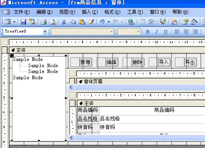205x148 pixels.
Task: Click the 删除 button
Action: coord(138,62)
